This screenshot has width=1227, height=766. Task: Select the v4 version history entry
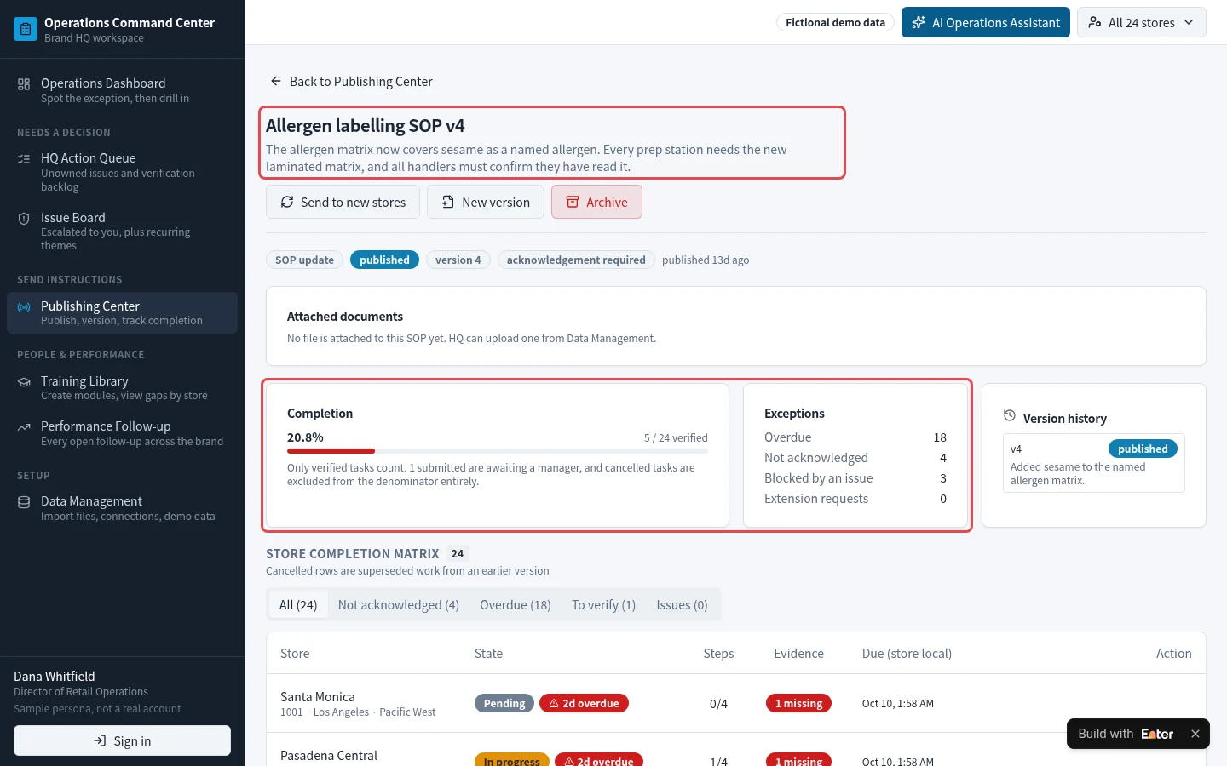pos(1094,463)
